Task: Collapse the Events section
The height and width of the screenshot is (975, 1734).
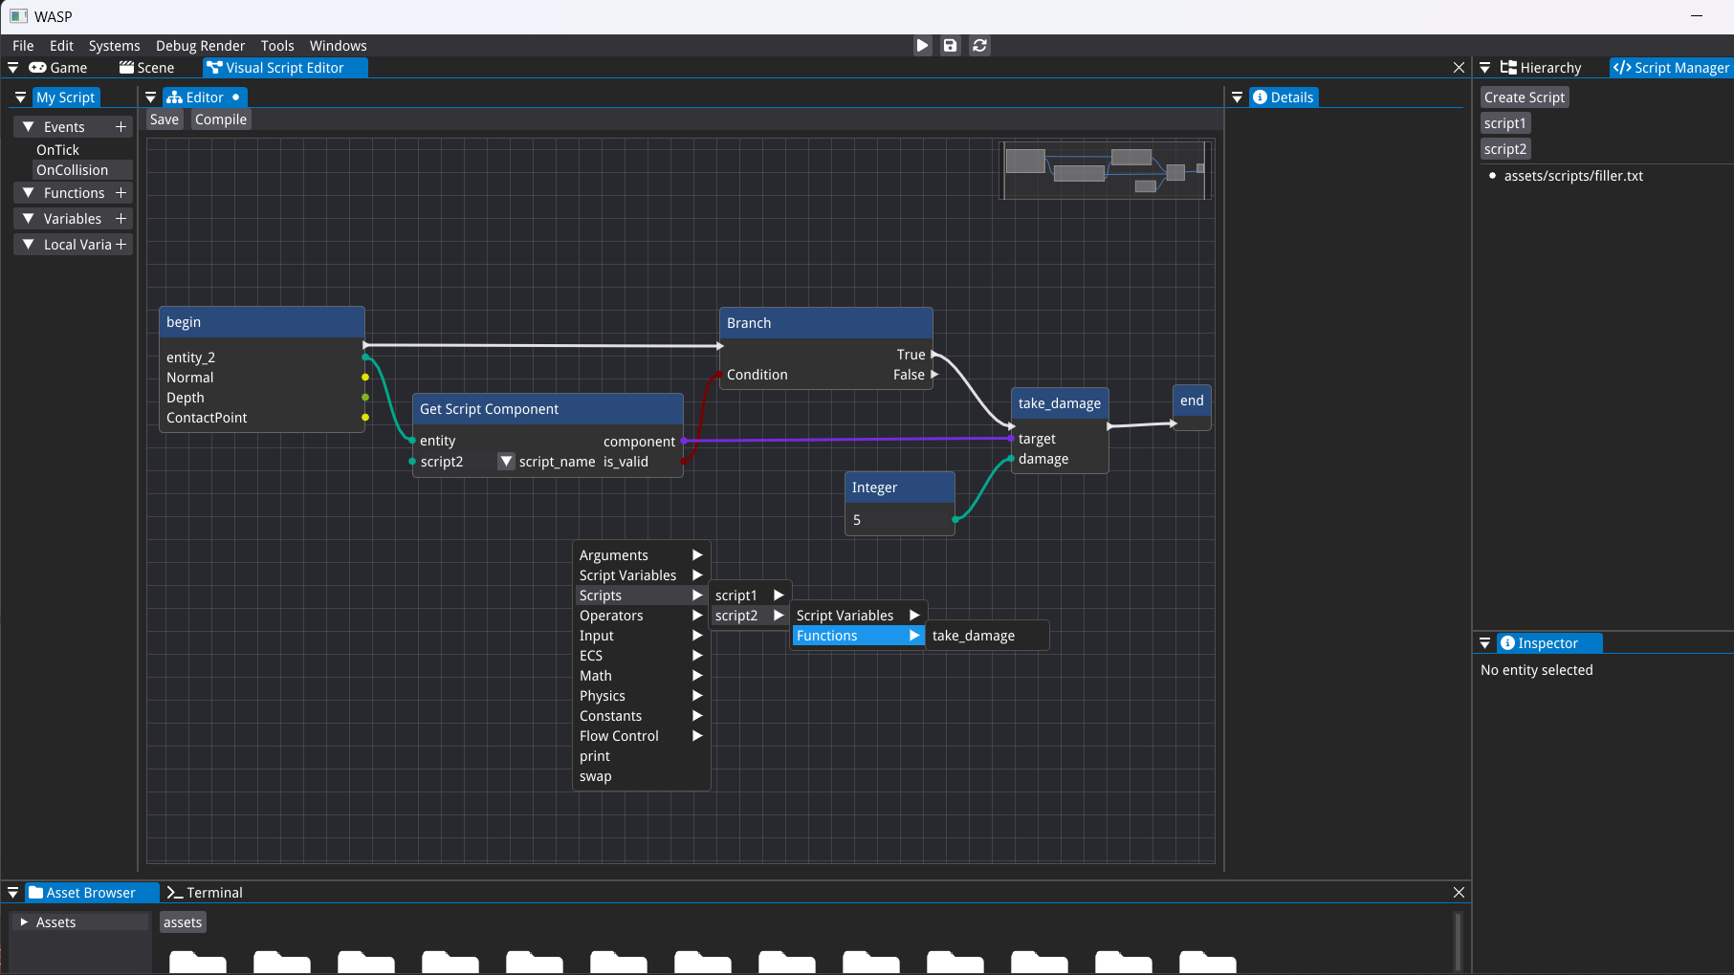Action: point(28,127)
